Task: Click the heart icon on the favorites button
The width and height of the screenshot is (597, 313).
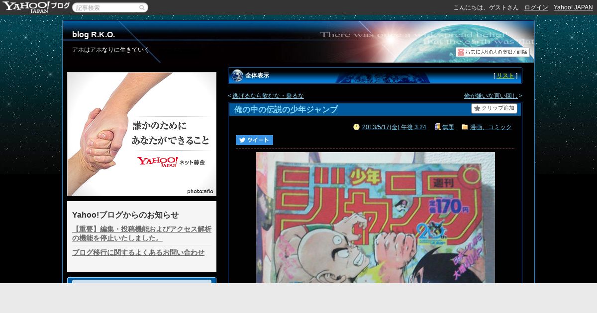Action: tap(461, 52)
